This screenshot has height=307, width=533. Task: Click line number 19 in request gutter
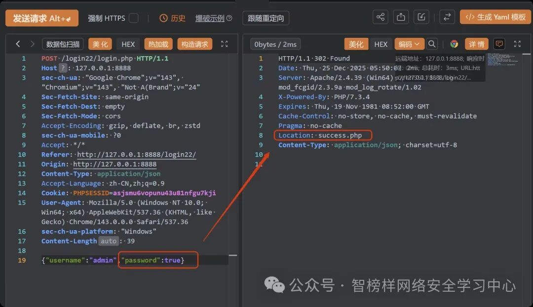(x=22, y=260)
